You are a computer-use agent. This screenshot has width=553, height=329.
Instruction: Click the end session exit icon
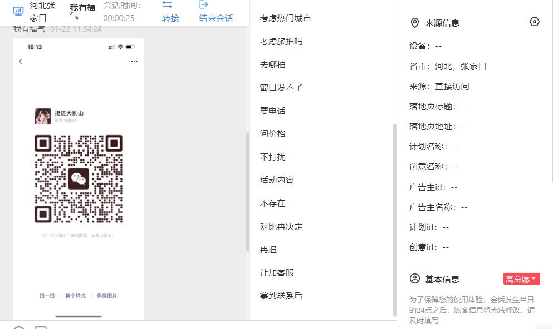(x=203, y=4)
